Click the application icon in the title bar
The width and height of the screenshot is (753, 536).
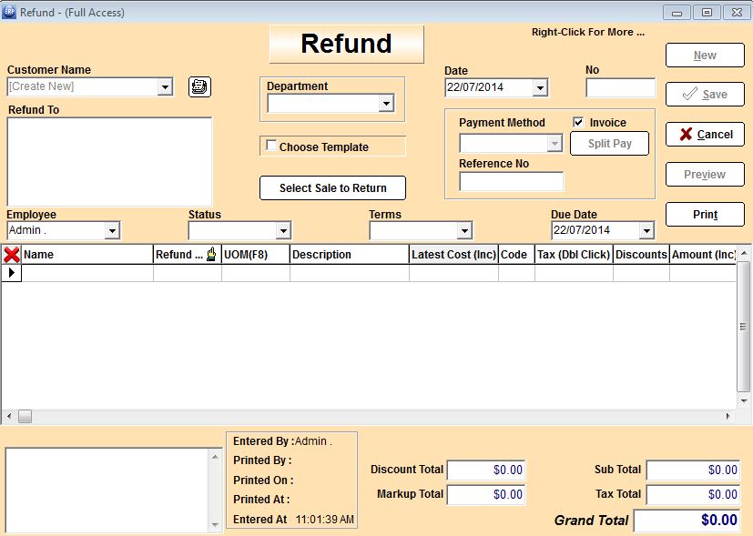click(9, 13)
